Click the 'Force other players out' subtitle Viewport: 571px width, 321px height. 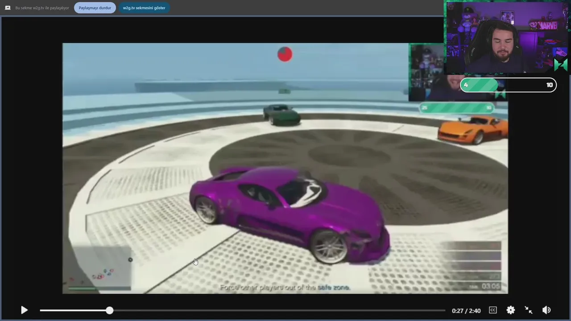[x=285, y=288]
